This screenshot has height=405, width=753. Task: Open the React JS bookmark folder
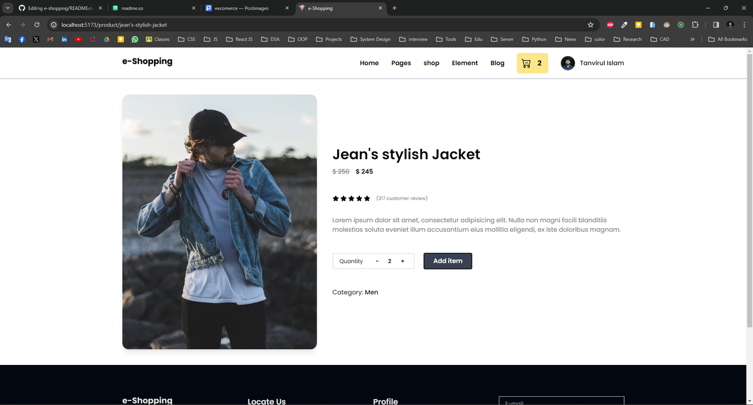tap(239, 39)
